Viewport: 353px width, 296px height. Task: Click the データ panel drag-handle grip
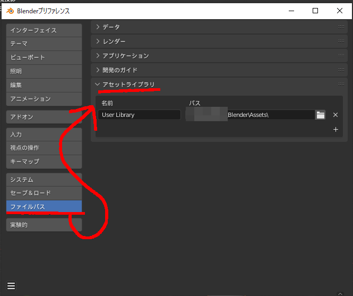(341, 27)
